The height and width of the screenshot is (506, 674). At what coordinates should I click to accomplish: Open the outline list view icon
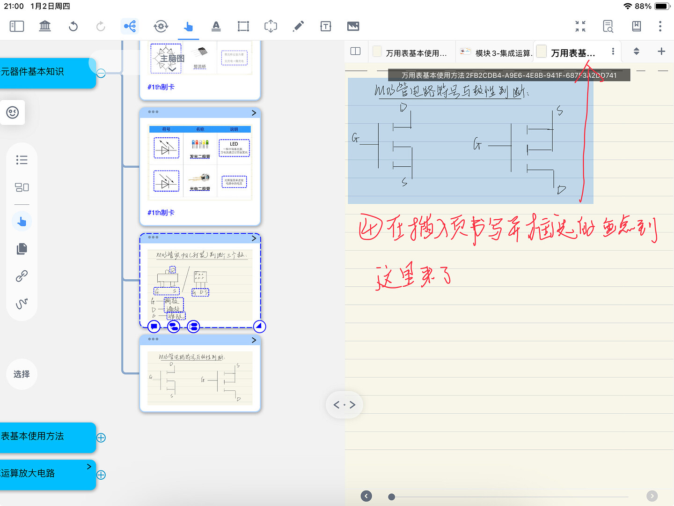pos(22,160)
